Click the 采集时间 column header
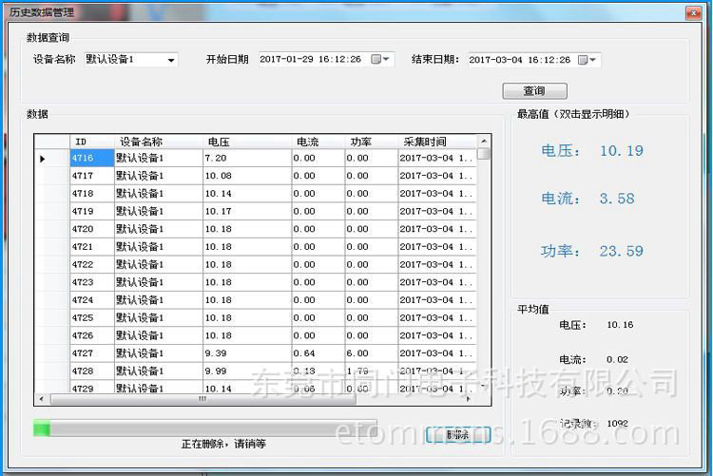Image resolution: width=713 pixels, height=476 pixels. coord(424,142)
